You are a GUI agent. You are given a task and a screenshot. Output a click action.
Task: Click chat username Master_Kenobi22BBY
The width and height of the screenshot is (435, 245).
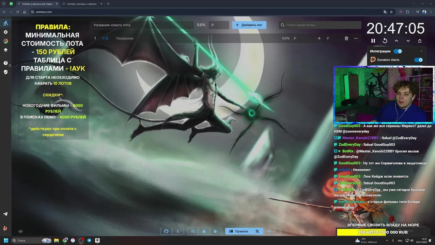pos(360,138)
